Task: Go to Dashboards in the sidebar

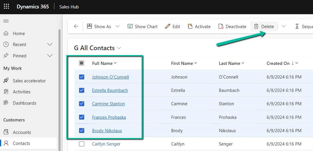Action: tap(24, 103)
